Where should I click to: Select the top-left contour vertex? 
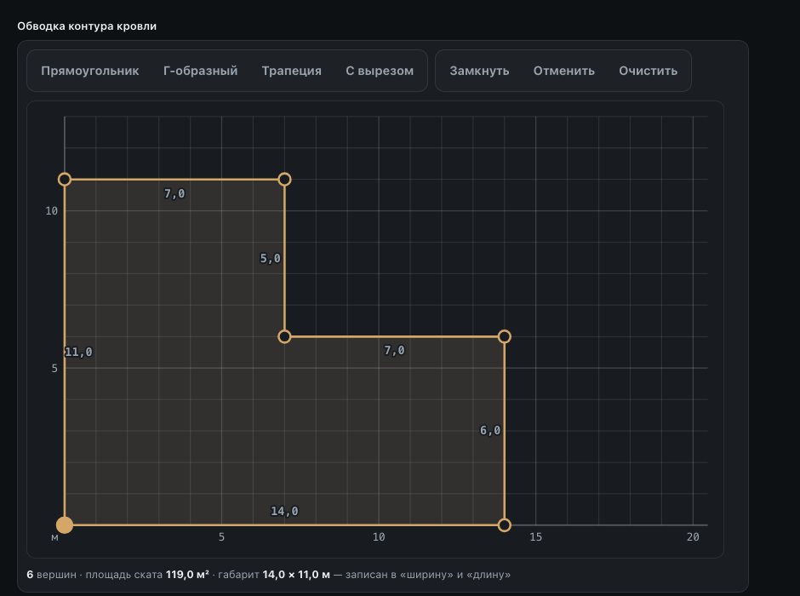coord(65,179)
